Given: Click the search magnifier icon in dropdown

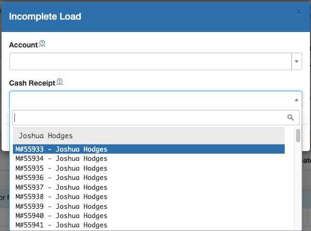Looking at the screenshot, I should tap(290, 117).
